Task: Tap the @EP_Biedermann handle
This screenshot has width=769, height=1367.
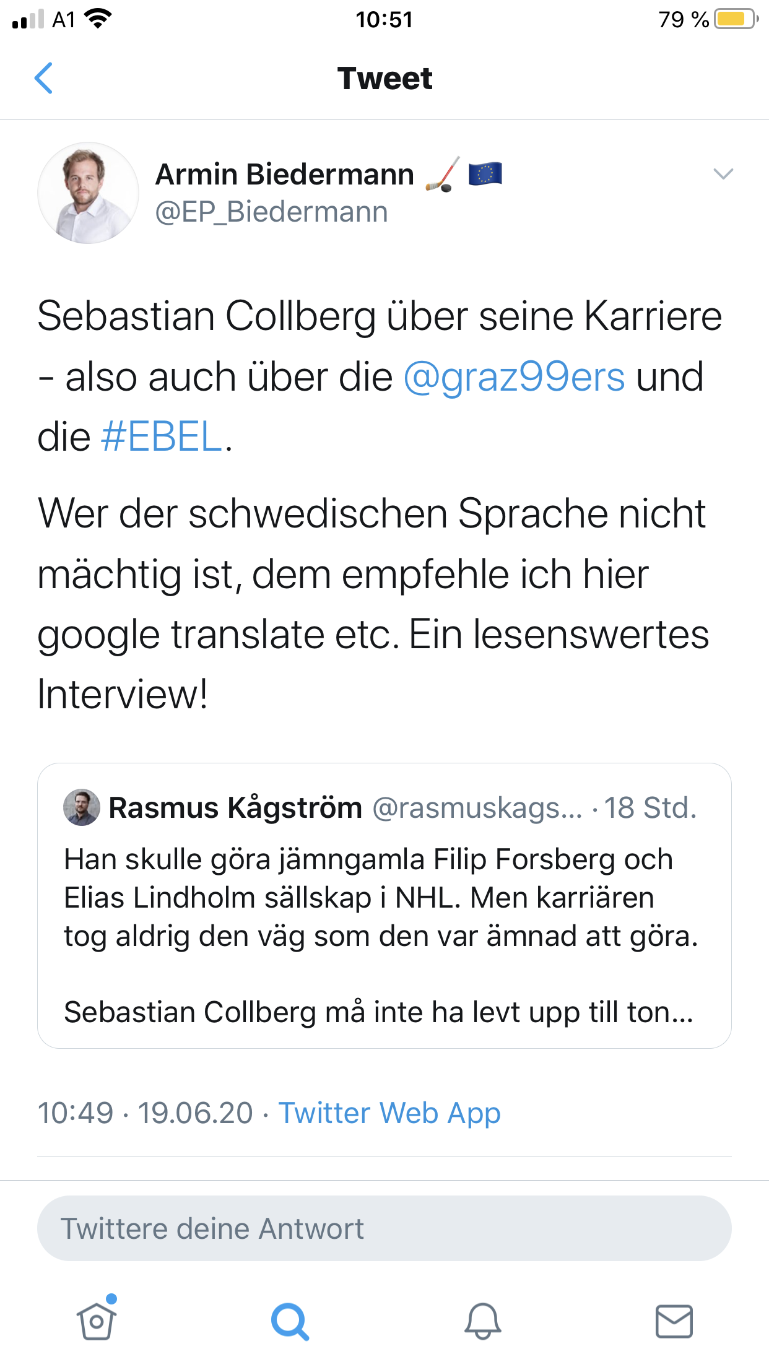Action: point(271,212)
